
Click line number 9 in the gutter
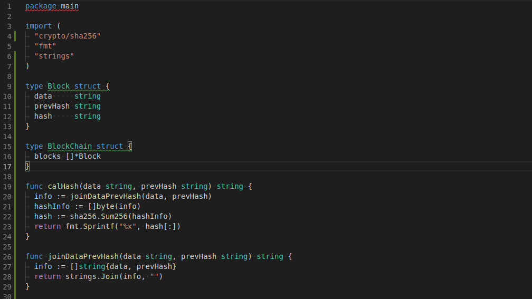9,86
